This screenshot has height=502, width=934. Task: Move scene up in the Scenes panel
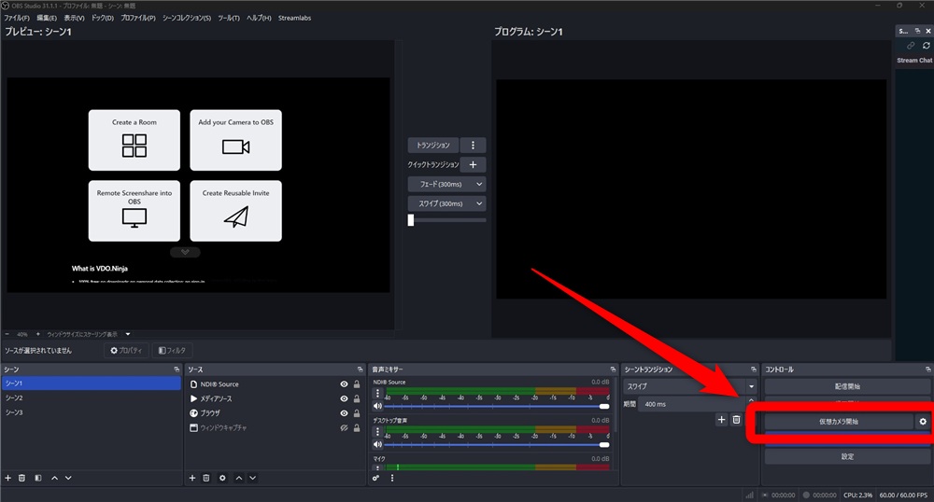(x=55, y=478)
